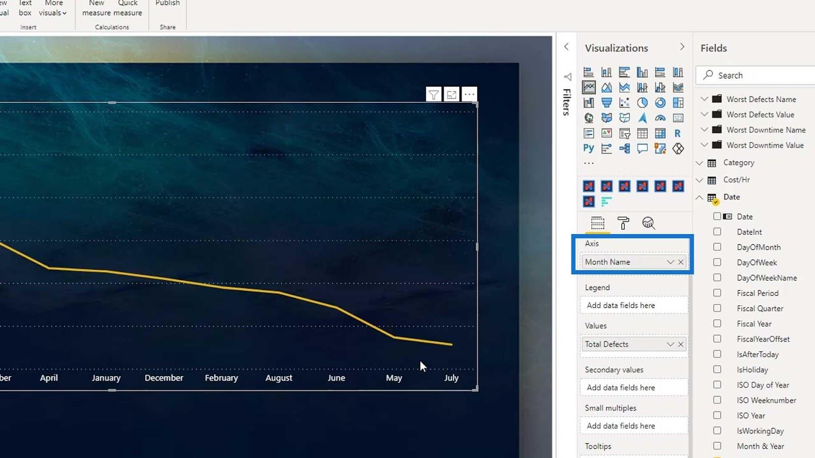Viewport: 815px width, 458px height.
Task: Switch to the Format paint roller tab
Action: pos(623,223)
